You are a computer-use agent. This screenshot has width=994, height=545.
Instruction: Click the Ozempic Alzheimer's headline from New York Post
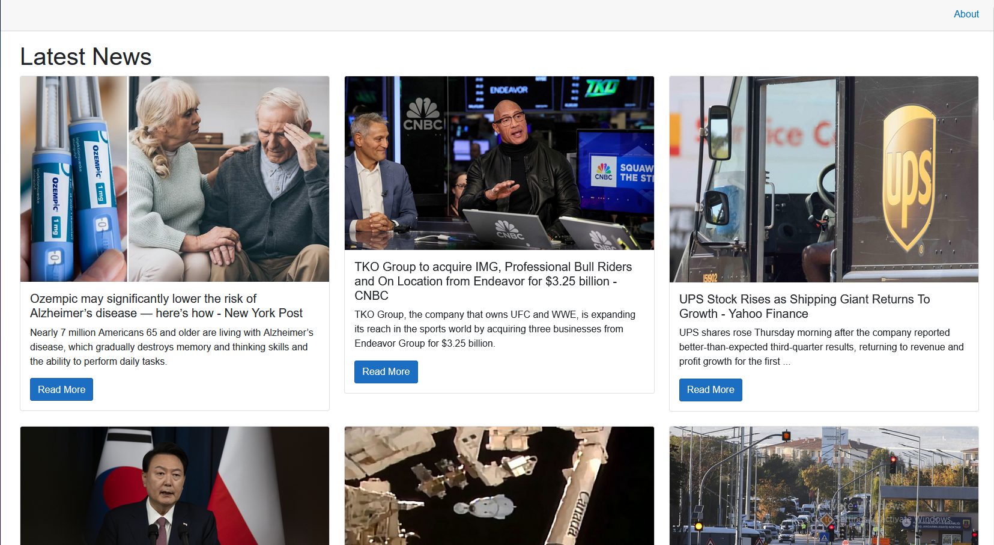click(166, 306)
